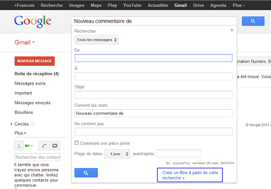Click the contact avatar icon in chat
This screenshot has height=189, width=271.
(19, 146)
